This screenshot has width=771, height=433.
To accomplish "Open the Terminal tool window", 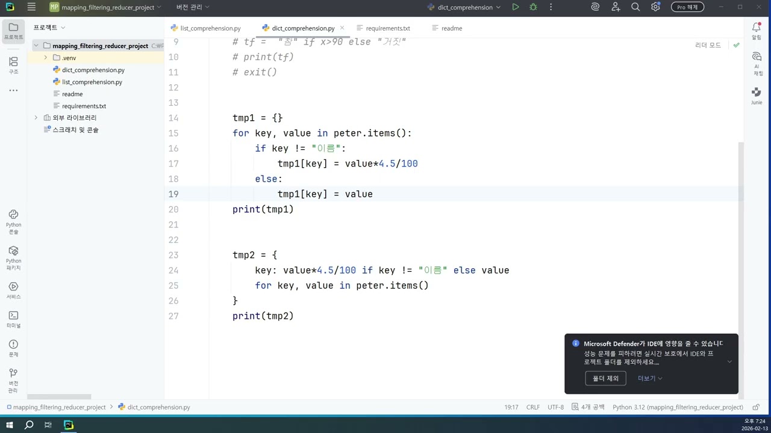I will point(13,319).
